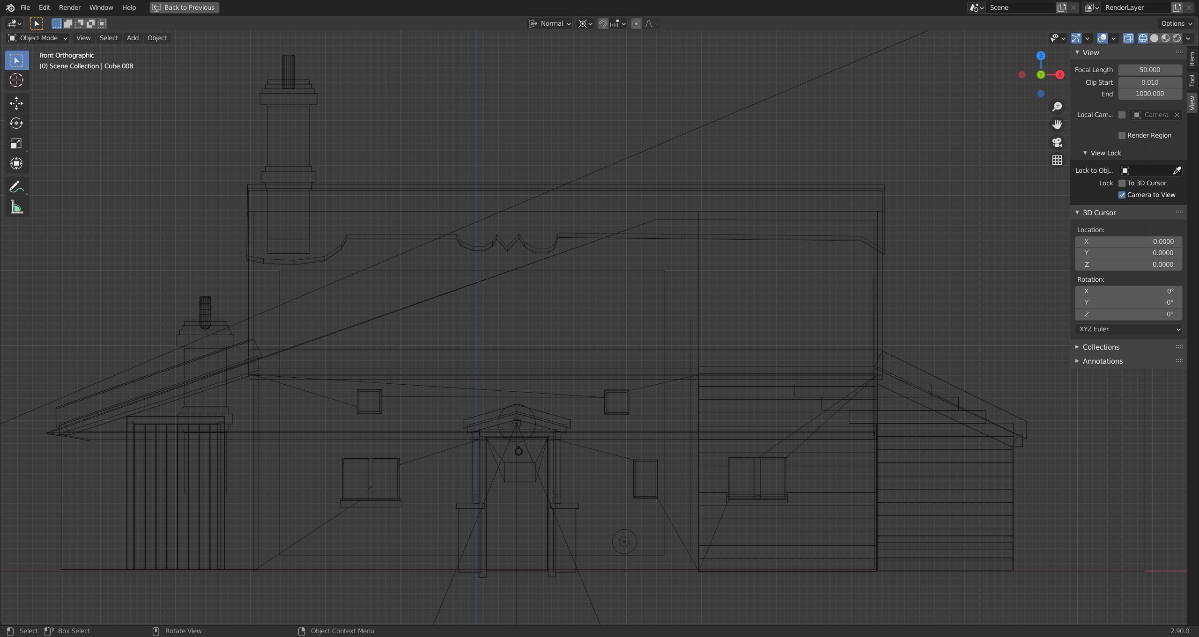Expand the Collections panel
Viewport: 1199px width, 637px height.
(x=1101, y=347)
